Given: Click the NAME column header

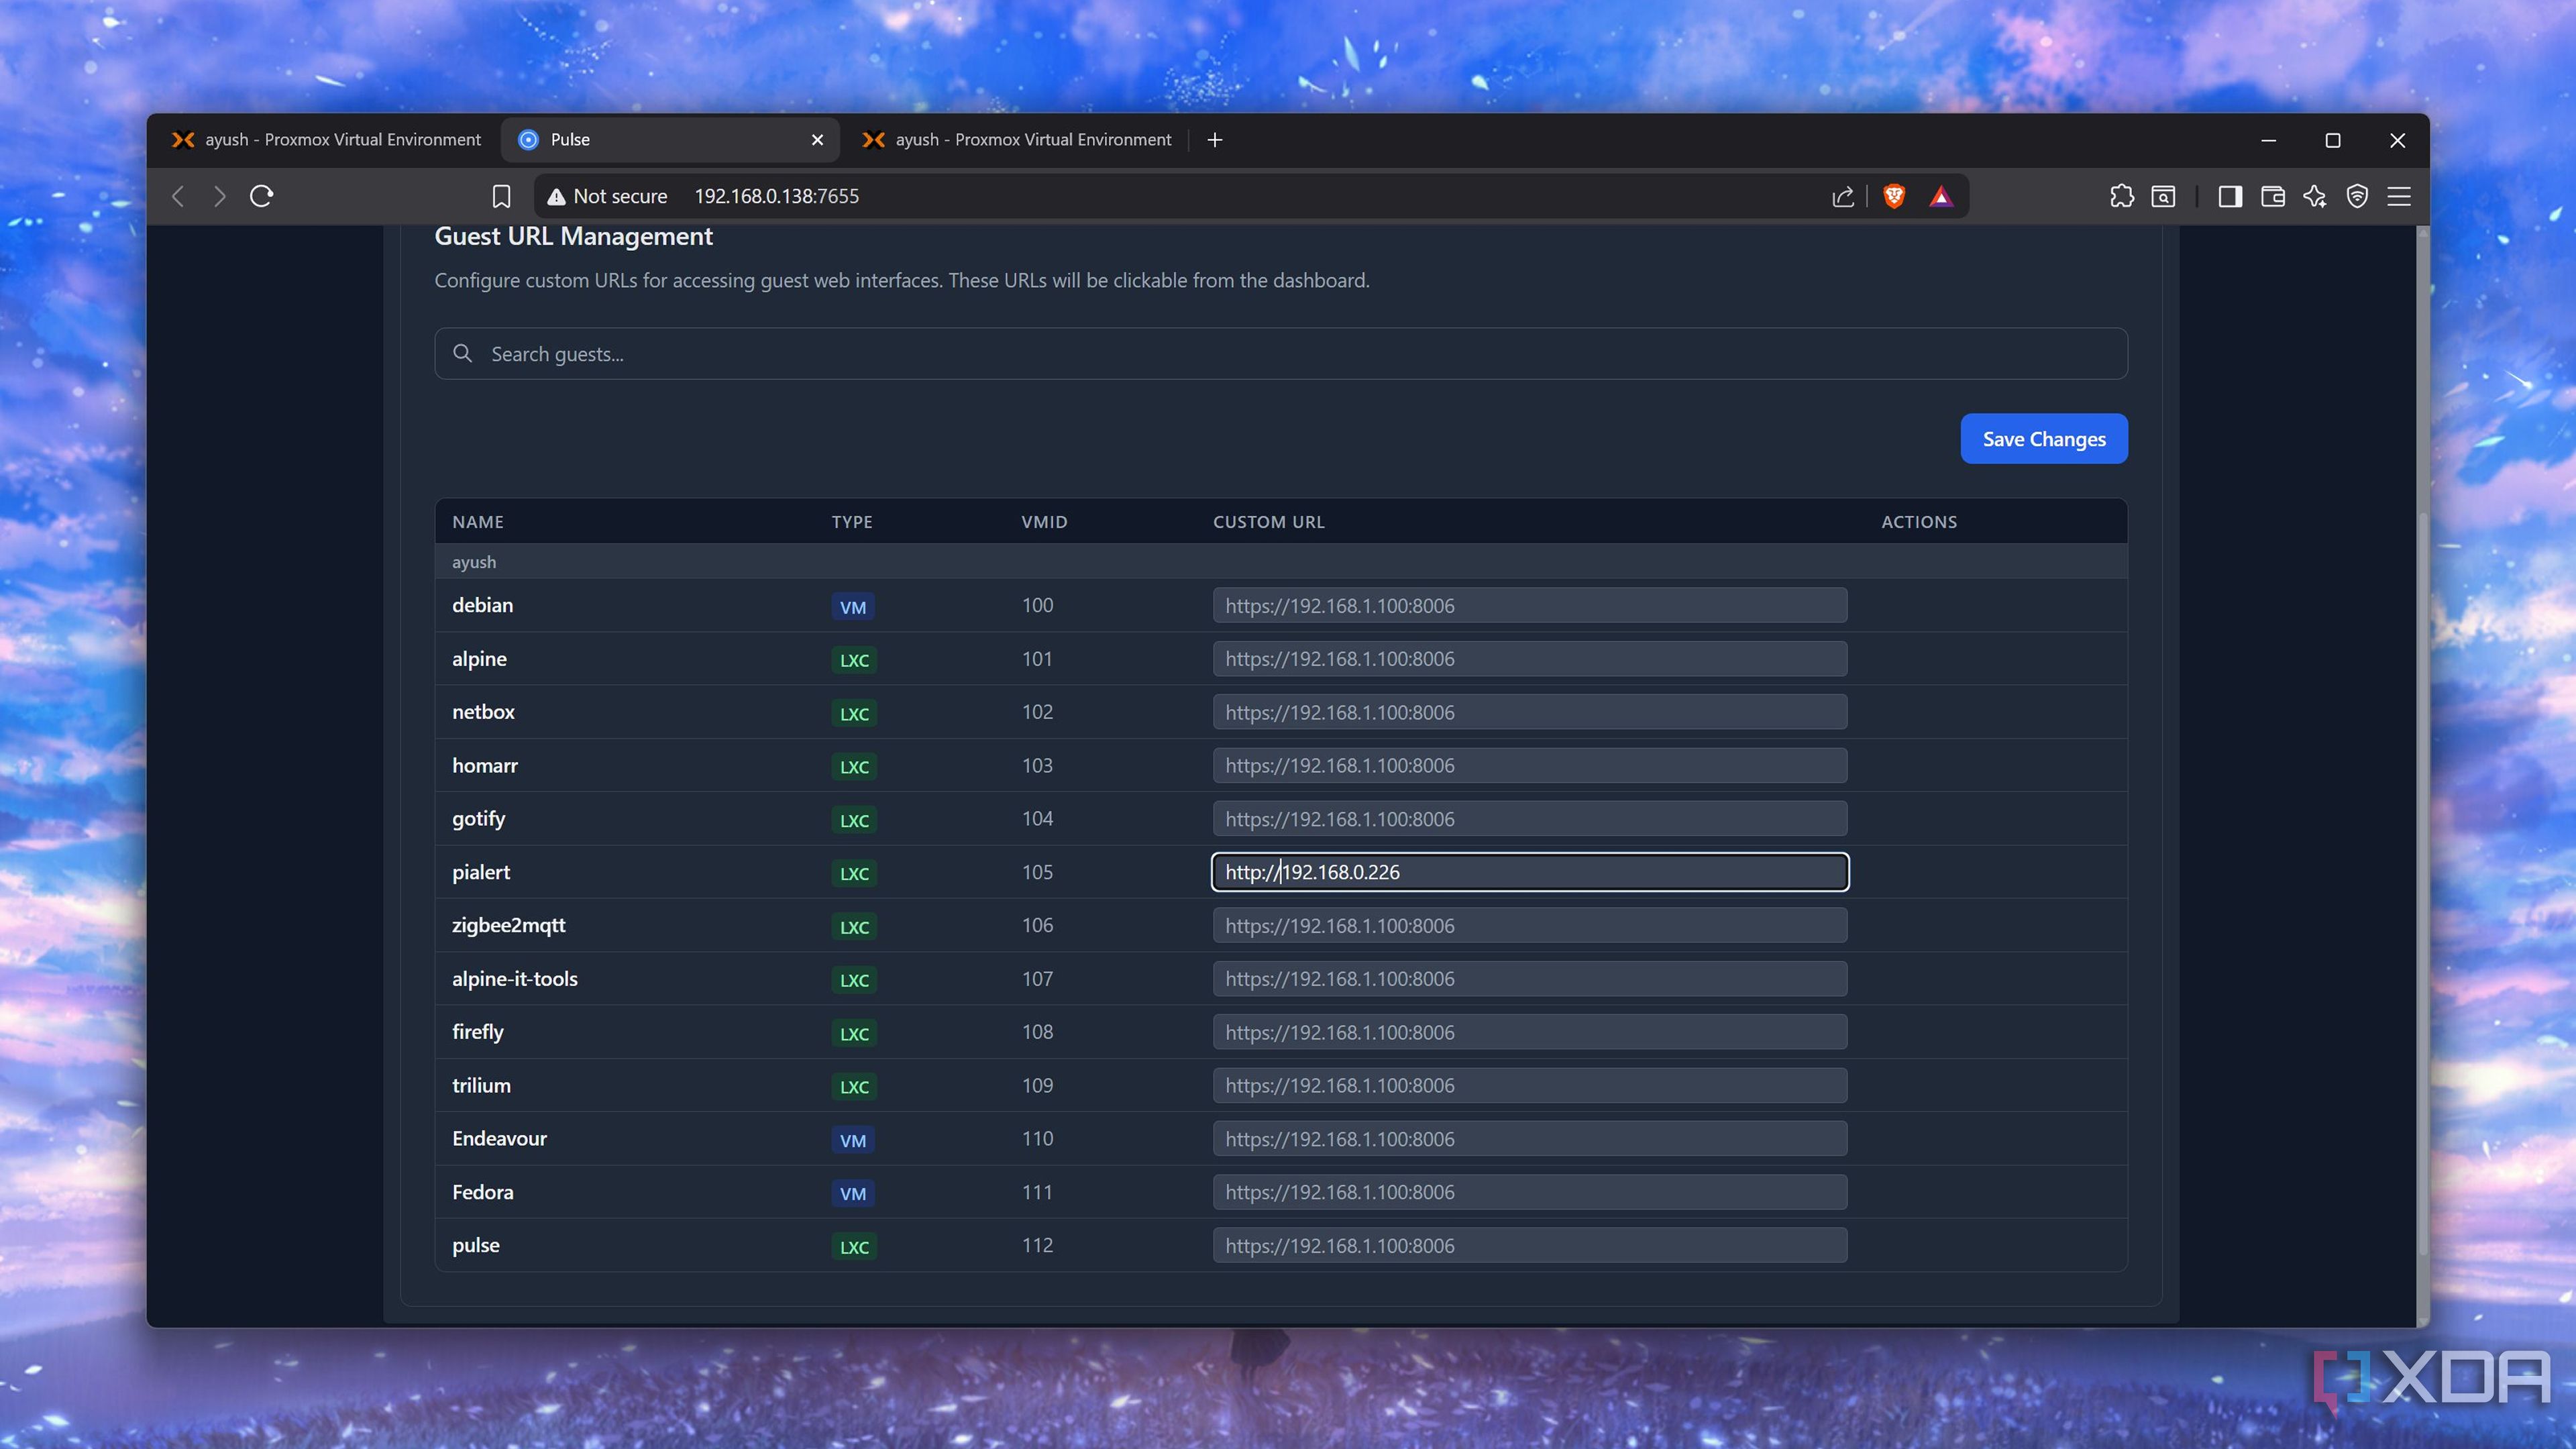Looking at the screenshot, I should coord(478,522).
